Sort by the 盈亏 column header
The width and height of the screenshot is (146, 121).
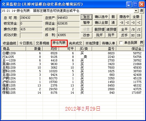pos(104,49)
